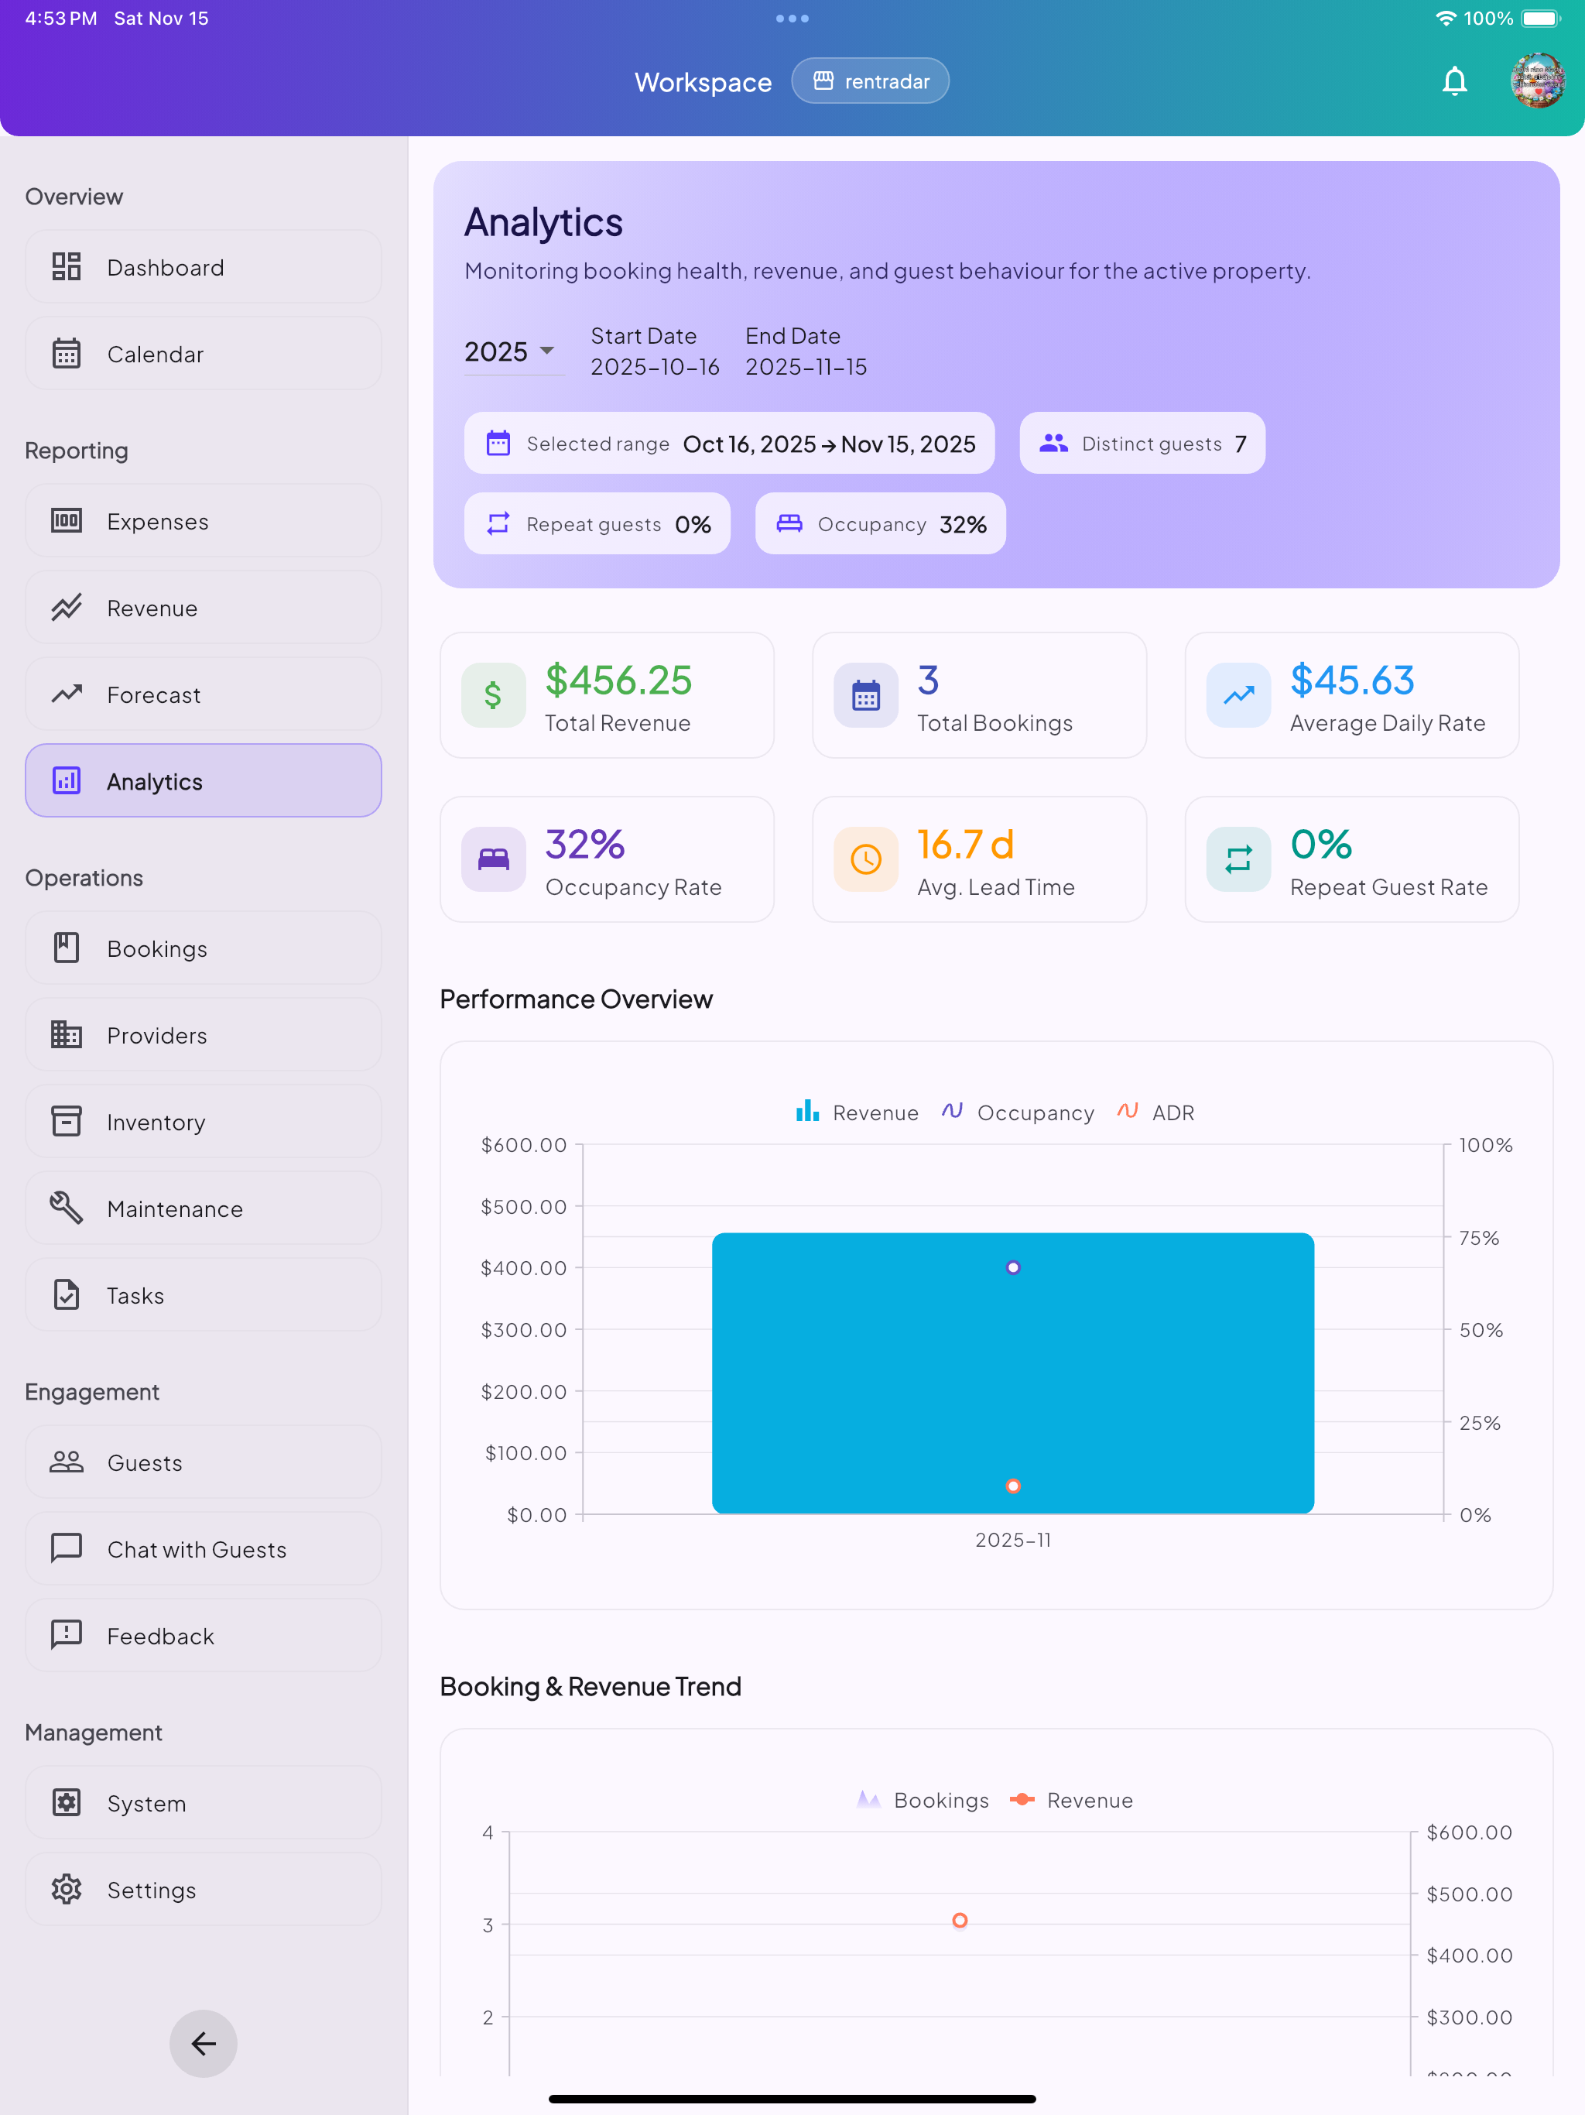The image size is (1585, 2115).
Task: Open the Maintenance section
Action: click(204, 1208)
